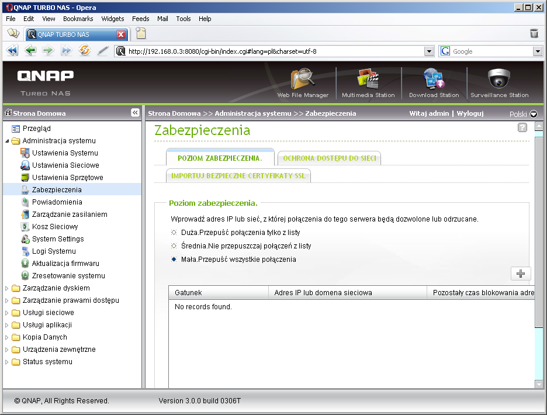Viewport: 547px width, 415px height.
Task: Expand Kopia Danych folder
Action: [x=6, y=337]
